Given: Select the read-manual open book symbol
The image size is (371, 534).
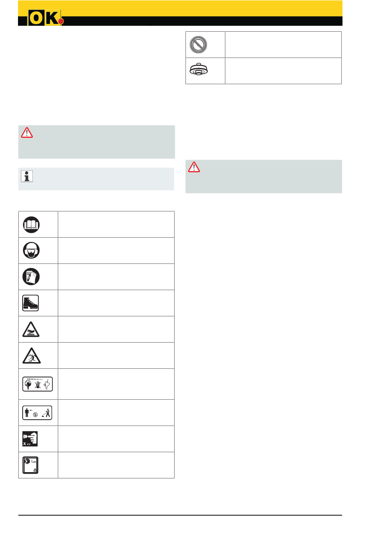Looking at the screenshot, I should [31, 225].
